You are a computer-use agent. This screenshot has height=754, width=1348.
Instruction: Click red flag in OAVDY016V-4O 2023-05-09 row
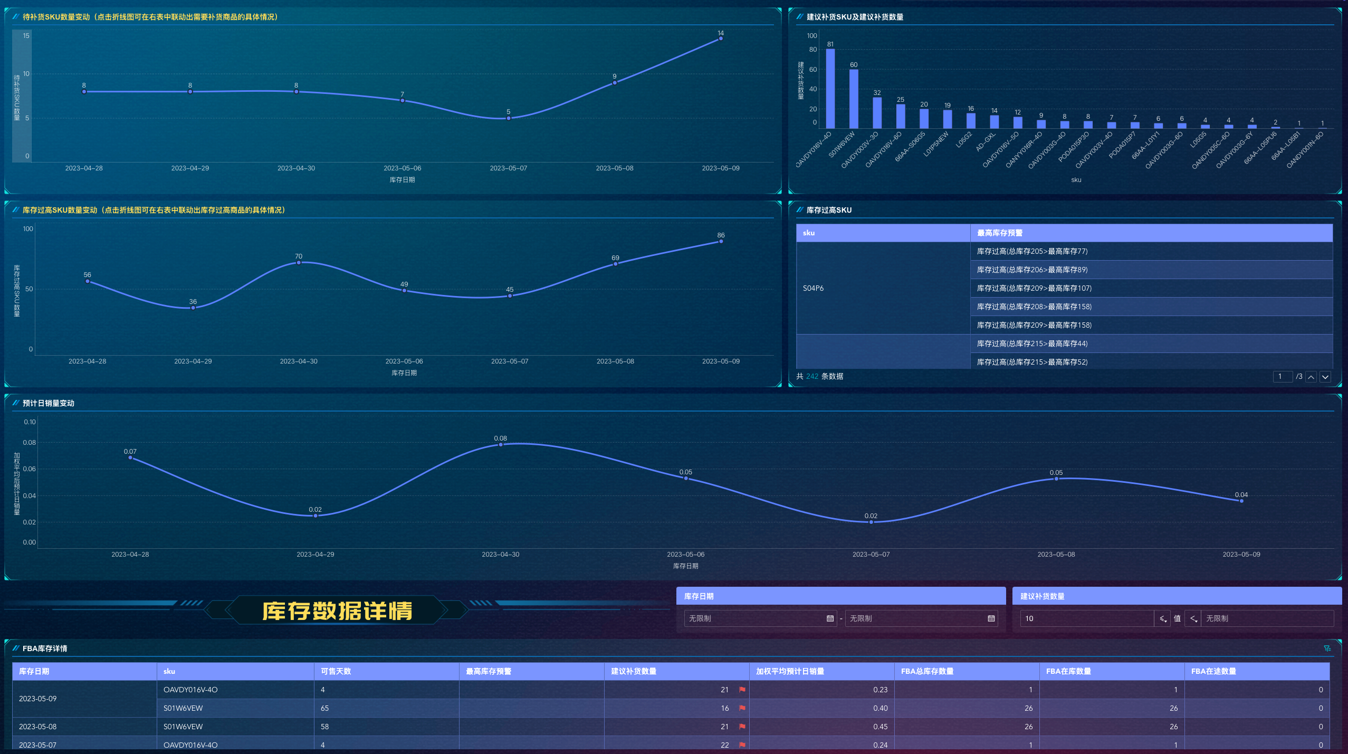click(x=742, y=690)
